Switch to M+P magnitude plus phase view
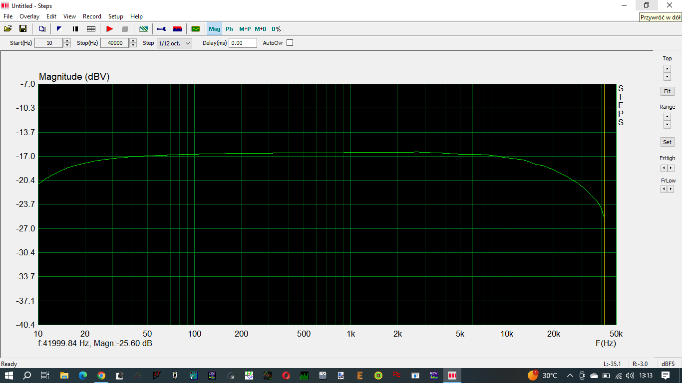The image size is (682, 383). (245, 29)
